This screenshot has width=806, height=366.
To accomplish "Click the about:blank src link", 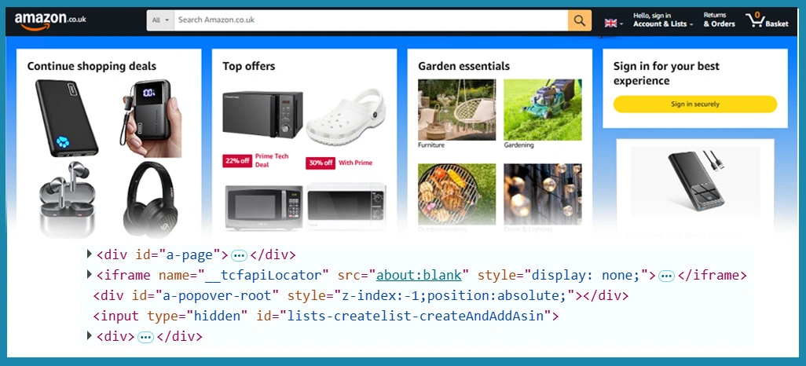I will click(423, 275).
